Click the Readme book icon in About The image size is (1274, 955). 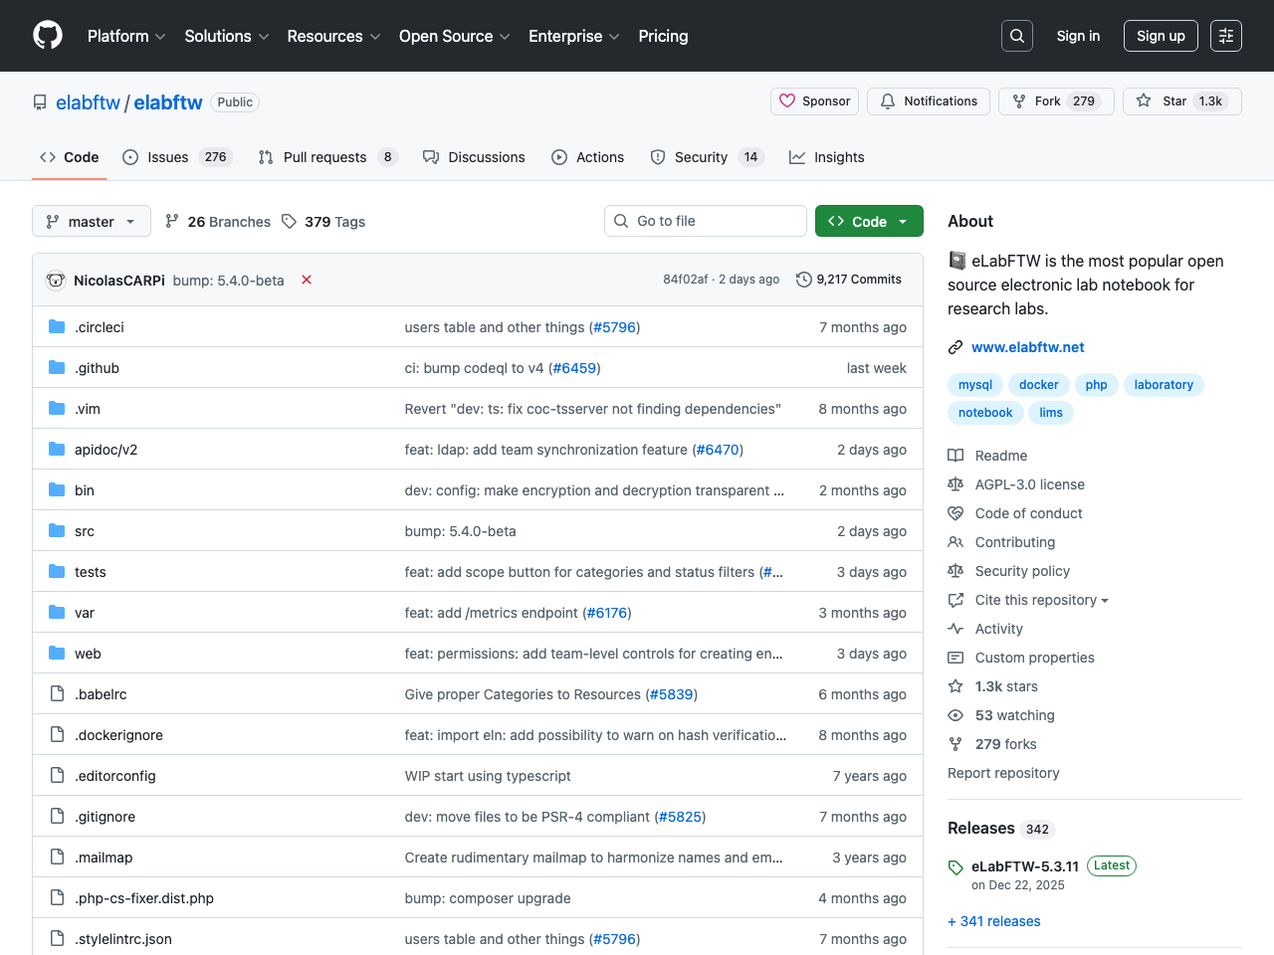pyautogui.click(x=955, y=455)
